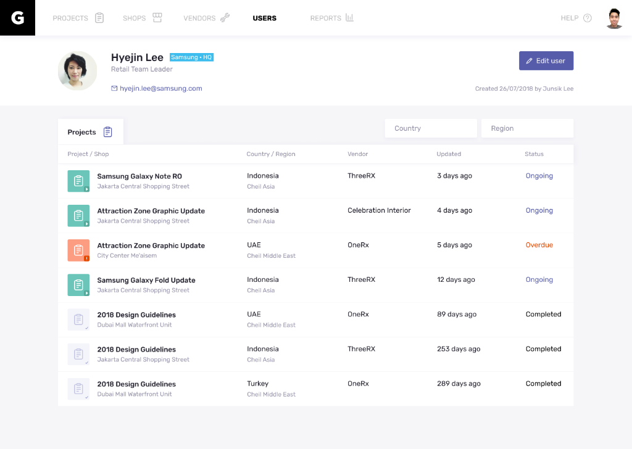Click the envelope icon beside the email

click(114, 88)
